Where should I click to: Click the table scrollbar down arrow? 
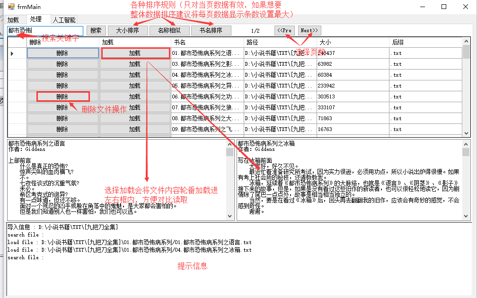pos(466,133)
